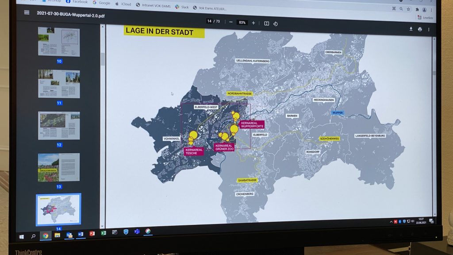The height and width of the screenshot is (255, 453).
Task: Show hidden system tray icons chevron
Action: pyautogui.click(x=391, y=222)
